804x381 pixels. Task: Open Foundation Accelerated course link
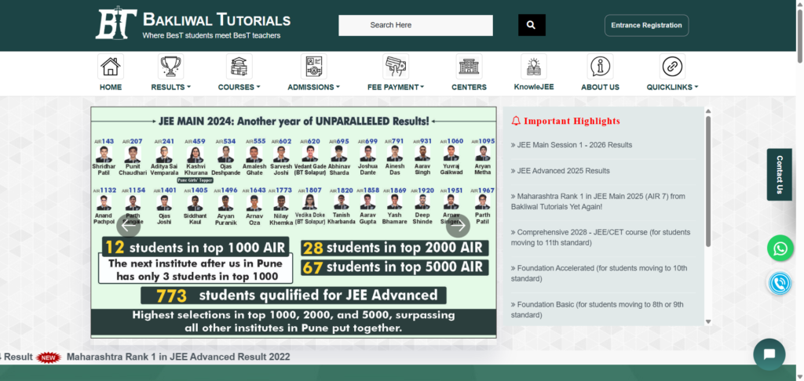[599, 274]
